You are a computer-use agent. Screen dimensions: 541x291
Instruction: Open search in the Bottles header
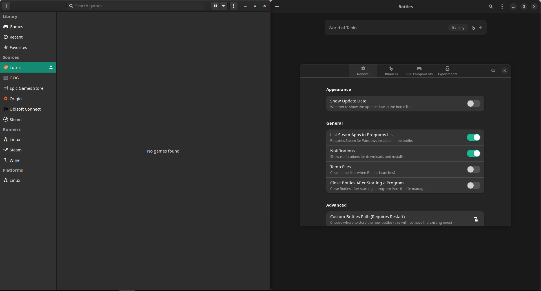point(491,6)
